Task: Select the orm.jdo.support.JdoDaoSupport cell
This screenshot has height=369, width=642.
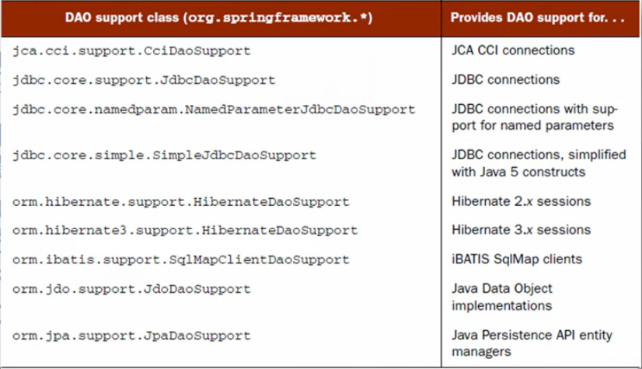Action: (x=132, y=289)
